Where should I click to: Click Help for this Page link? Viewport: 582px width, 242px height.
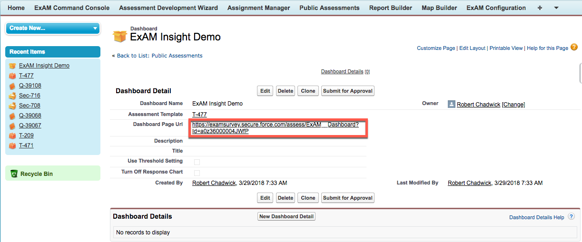point(547,48)
